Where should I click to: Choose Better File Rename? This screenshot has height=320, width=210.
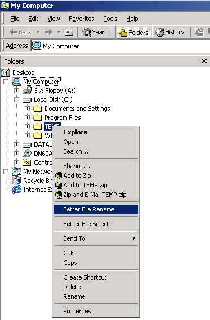click(96, 209)
